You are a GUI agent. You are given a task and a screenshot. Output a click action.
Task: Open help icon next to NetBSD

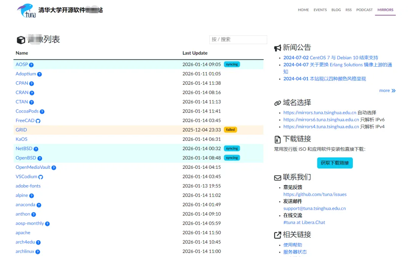(x=36, y=149)
